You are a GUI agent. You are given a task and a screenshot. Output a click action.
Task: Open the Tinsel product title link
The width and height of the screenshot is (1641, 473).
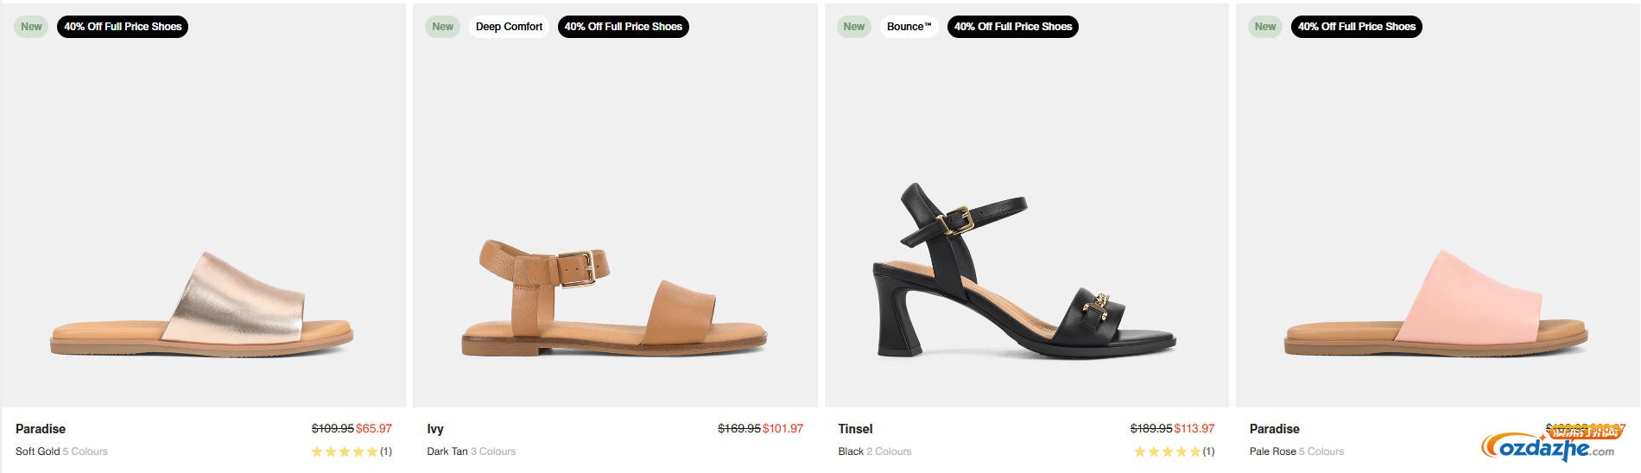tap(855, 429)
